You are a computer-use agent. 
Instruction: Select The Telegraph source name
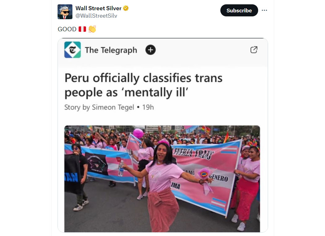pyautogui.click(x=111, y=50)
